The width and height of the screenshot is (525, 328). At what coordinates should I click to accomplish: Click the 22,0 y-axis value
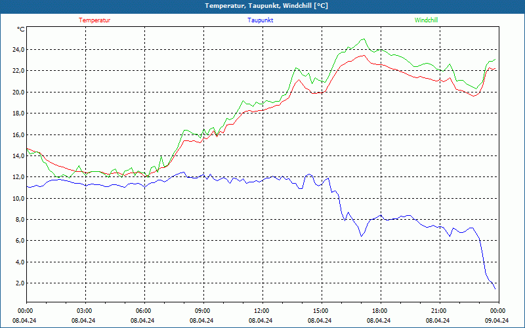point(18,71)
